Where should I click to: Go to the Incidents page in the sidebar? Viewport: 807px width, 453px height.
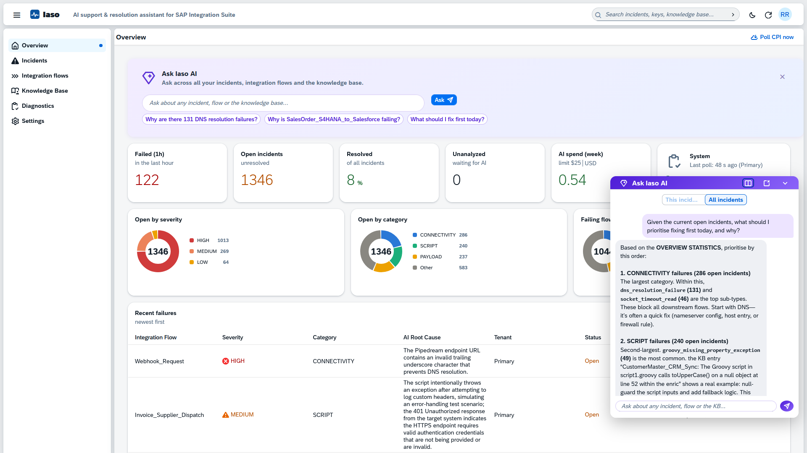(57, 60)
